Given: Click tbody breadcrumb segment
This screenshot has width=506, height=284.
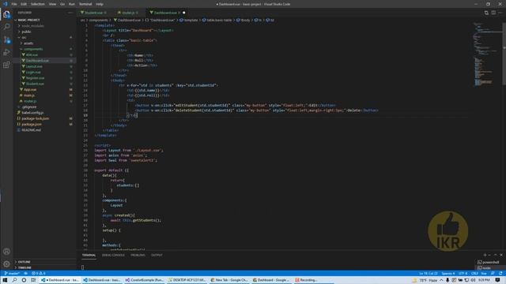Looking at the screenshot, I should [x=244, y=20].
